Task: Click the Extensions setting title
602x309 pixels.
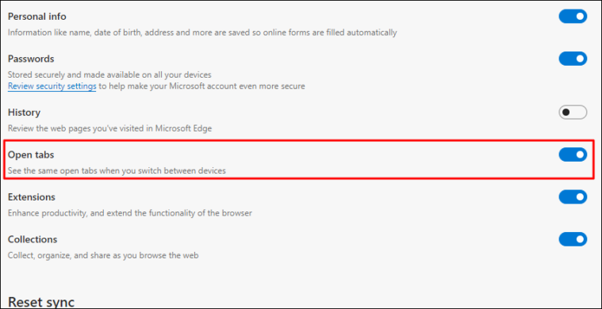Action: 32,197
